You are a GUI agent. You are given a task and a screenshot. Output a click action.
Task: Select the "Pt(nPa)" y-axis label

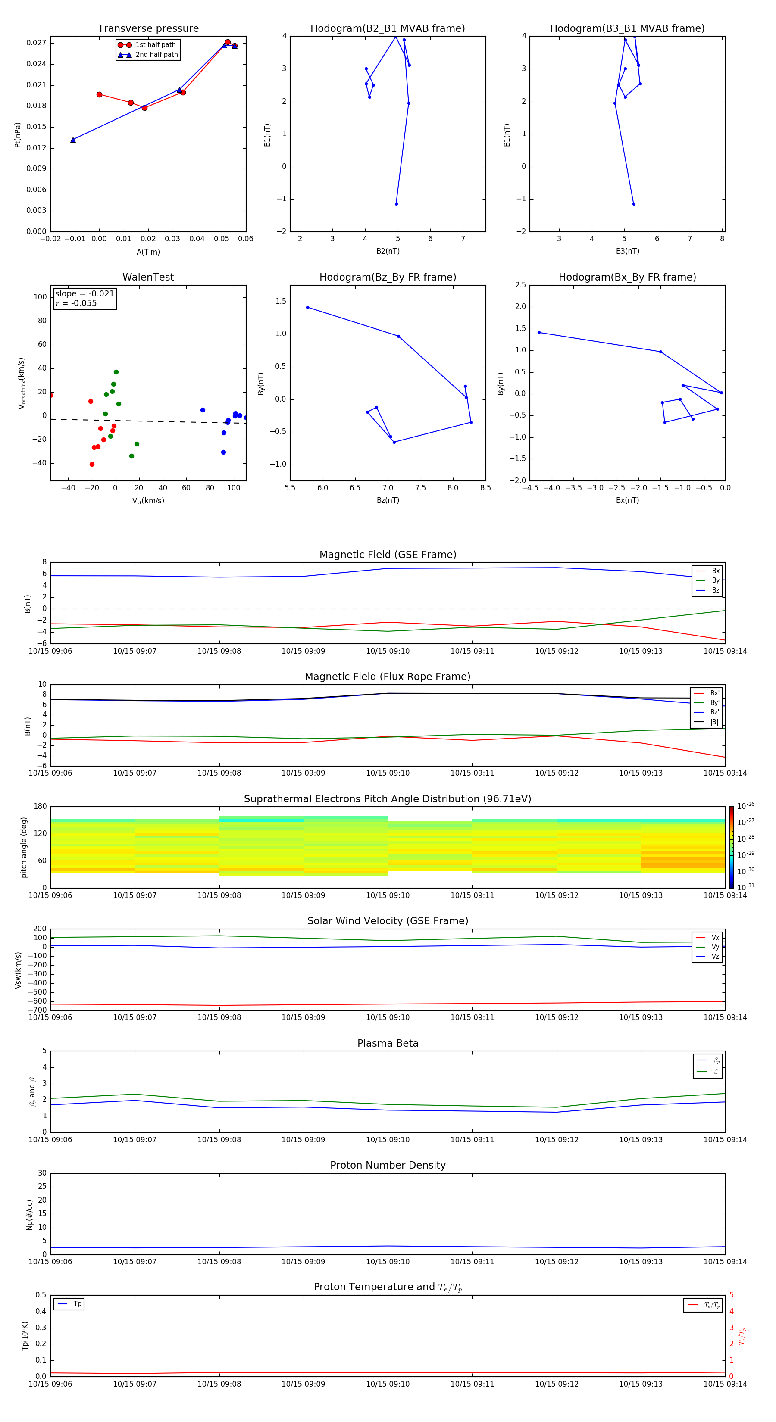(x=18, y=135)
